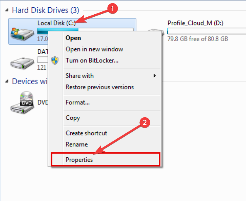Select Rename in the context menu
Viewport: 246px width, 201px height.
pyautogui.click(x=77, y=145)
